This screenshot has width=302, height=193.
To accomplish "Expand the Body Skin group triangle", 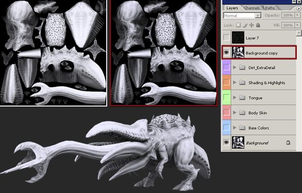I will point(234,113).
